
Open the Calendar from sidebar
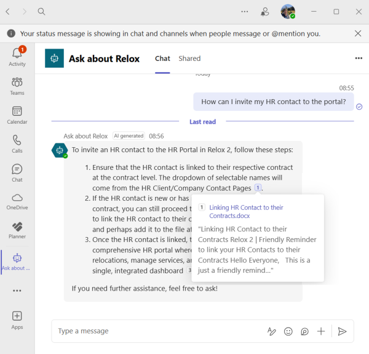pos(17,115)
